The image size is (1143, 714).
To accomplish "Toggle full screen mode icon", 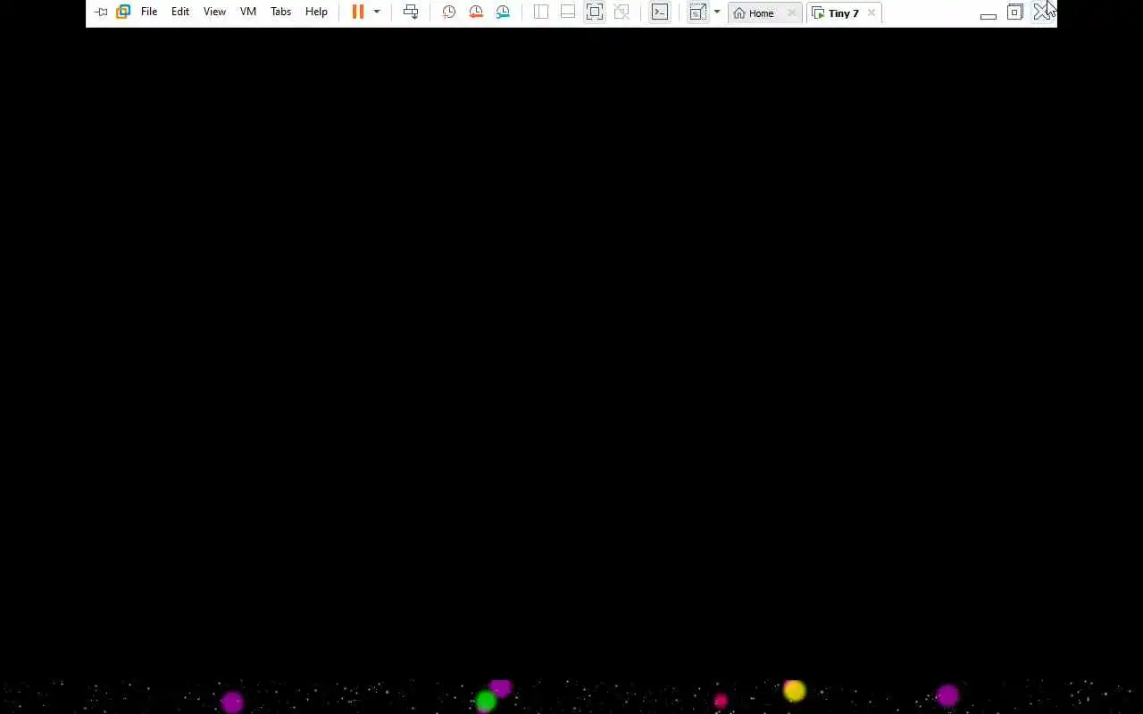I will (595, 12).
